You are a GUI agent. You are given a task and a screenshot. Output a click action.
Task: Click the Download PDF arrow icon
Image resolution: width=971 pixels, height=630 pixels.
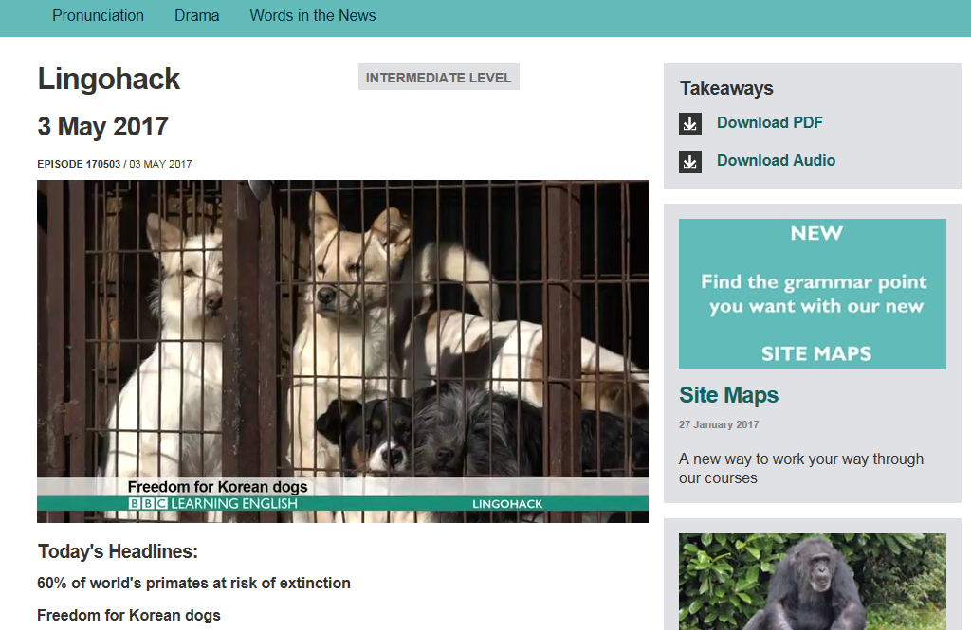tap(690, 124)
